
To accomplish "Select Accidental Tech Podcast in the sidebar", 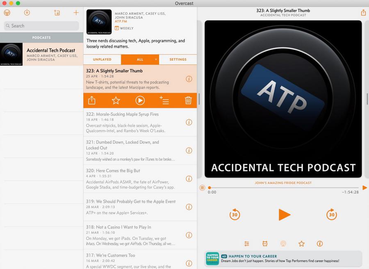I will 41,54.
